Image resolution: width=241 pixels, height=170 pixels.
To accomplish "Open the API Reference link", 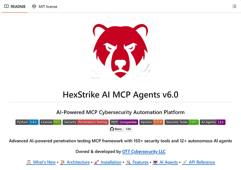I will click(x=199, y=162).
